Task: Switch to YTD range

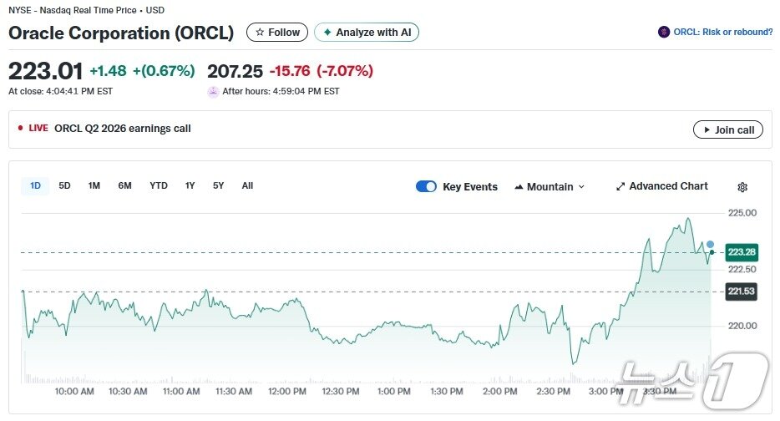Action: [159, 185]
